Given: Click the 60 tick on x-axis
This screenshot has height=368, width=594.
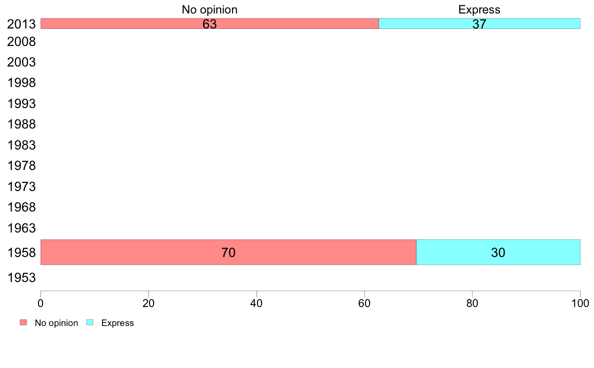Looking at the screenshot, I should pos(364,303).
